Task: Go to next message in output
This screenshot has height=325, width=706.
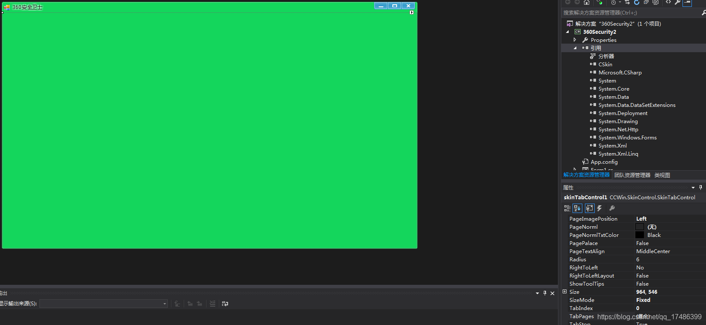Action: (x=199, y=304)
